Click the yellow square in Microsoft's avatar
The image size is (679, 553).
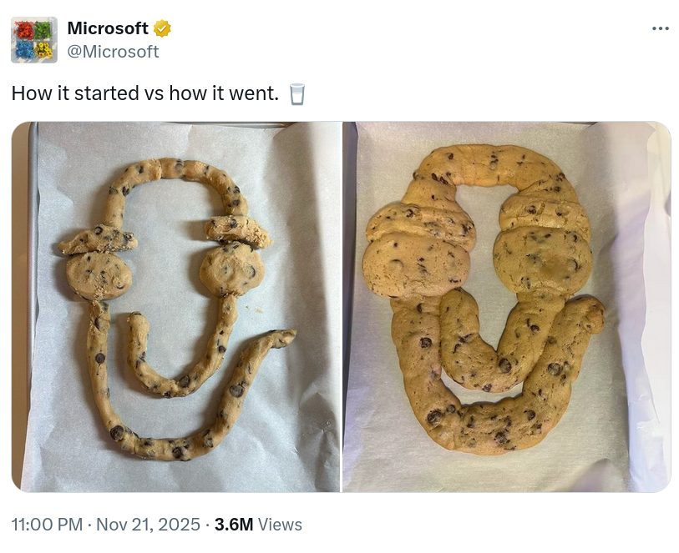coord(44,50)
